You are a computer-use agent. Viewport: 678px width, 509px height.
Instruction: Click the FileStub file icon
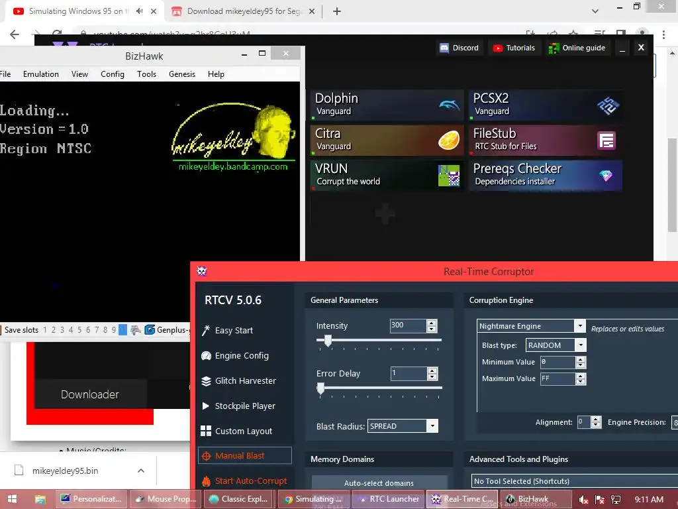(606, 141)
